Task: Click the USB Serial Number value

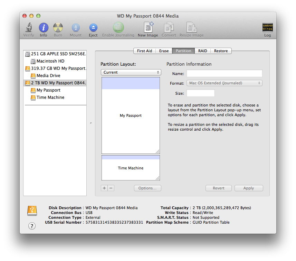Action: coord(114,222)
